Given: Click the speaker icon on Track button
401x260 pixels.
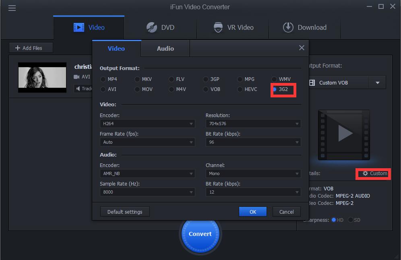Looking at the screenshot, I should pos(78,89).
